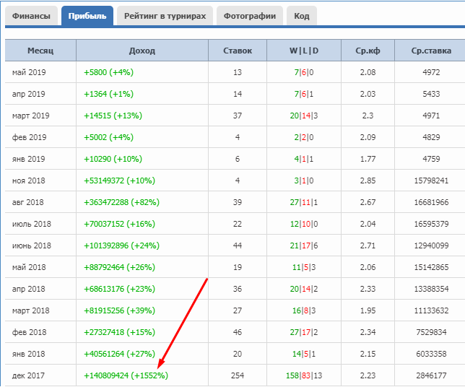465x387 pixels.
Task: Click the +363472288 (+82%) income value
Action: click(123, 202)
